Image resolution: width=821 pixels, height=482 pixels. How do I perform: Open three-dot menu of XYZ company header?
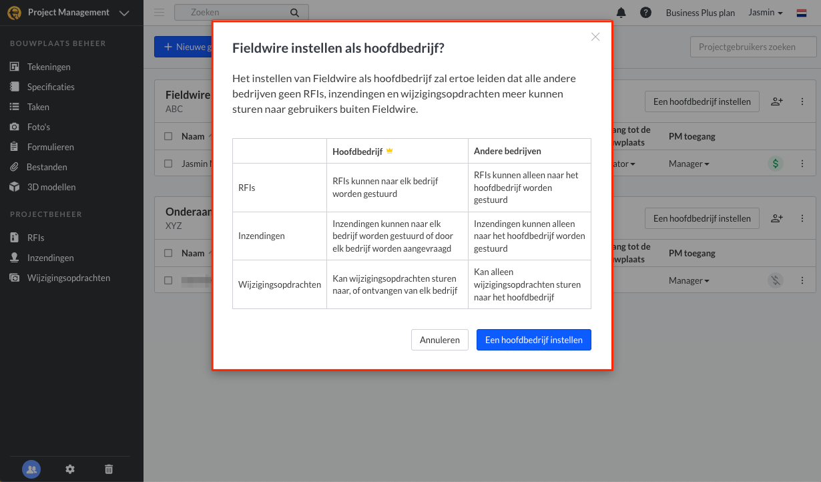(x=802, y=218)
